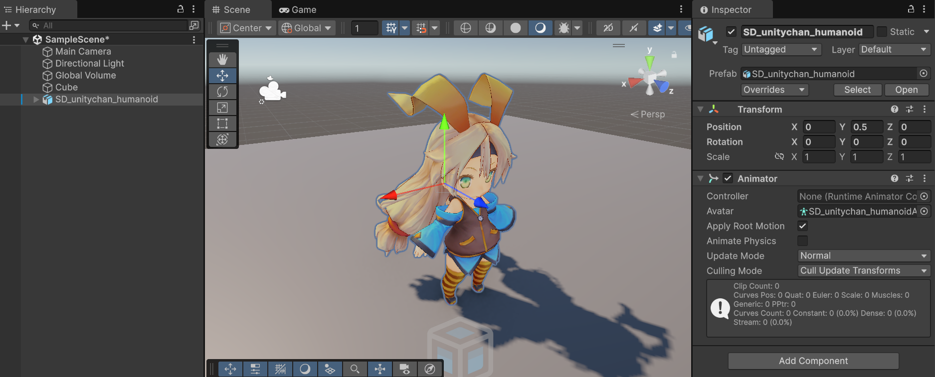Enable the Animate Physics checkbox
Viewport: 935px width, 377px height.
pos(802,241)
